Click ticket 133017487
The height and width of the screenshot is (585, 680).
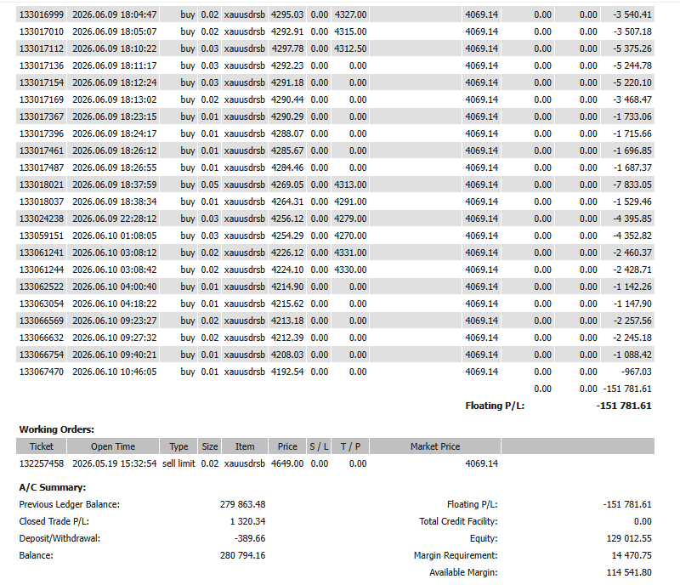(41, 168)
